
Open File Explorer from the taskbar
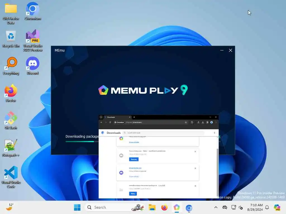pyautogui.click(x=152, y=207)
